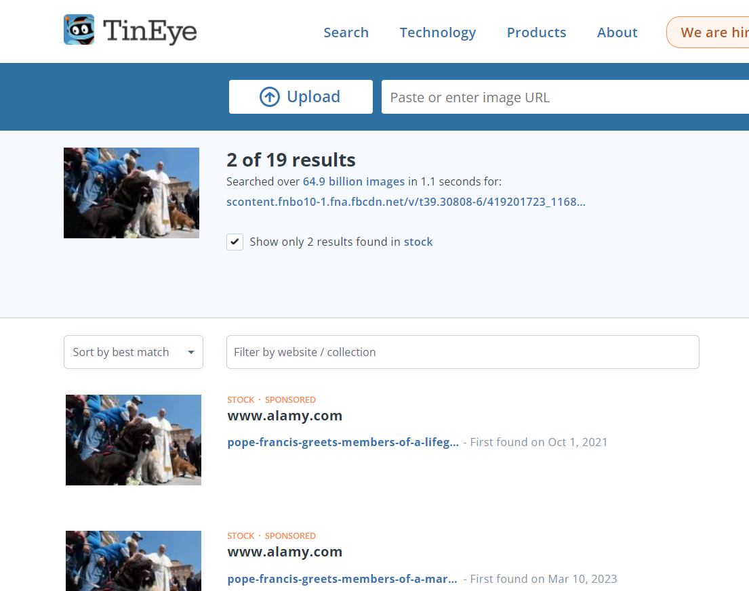Go to the Technology page
The height and width of the screenshot is (591, 749).
tap(437, 32)
